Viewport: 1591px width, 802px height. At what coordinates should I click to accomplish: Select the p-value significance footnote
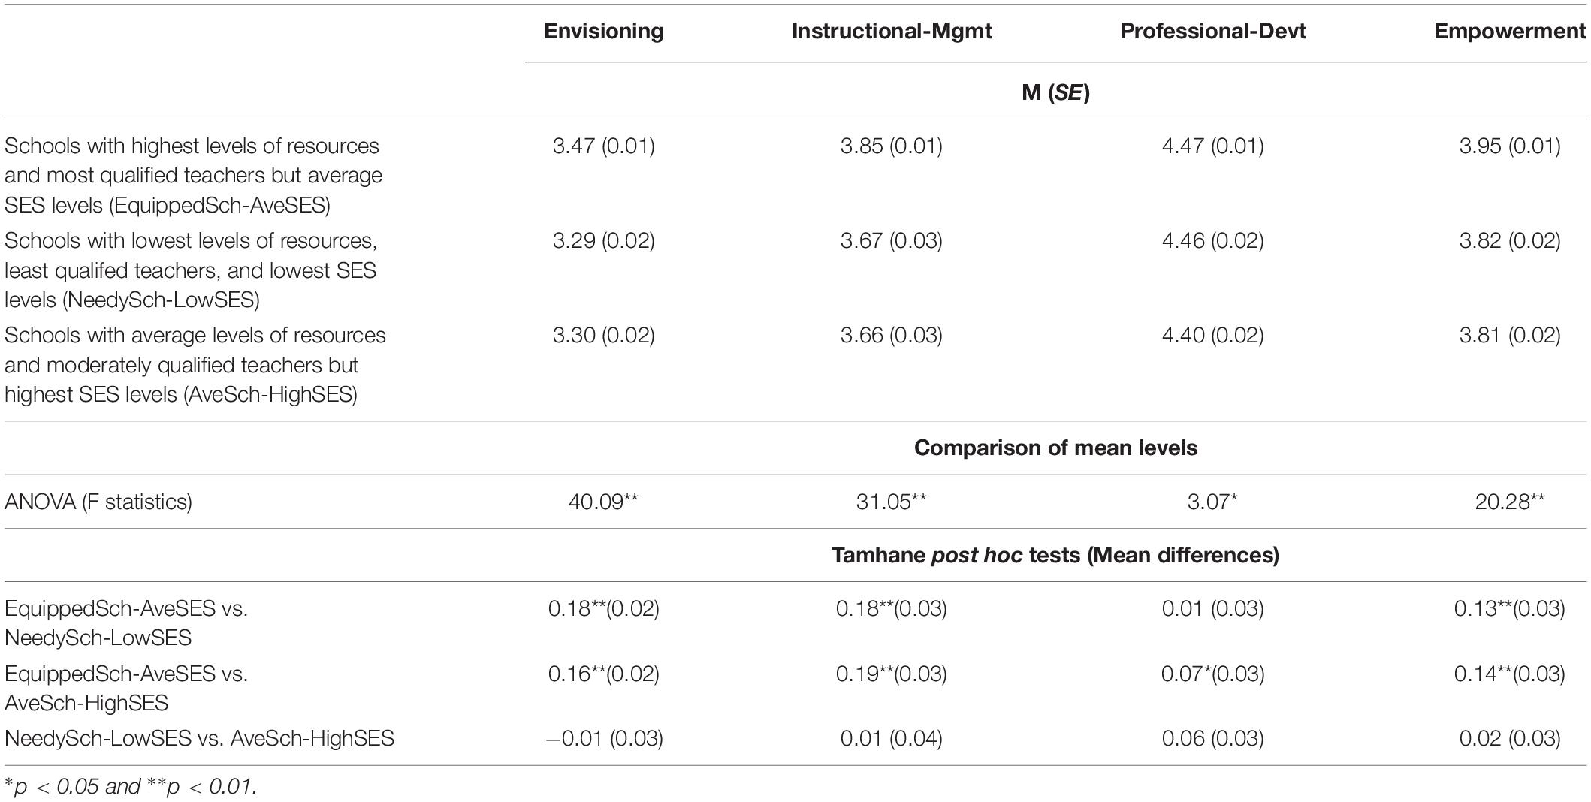[131, 786]
